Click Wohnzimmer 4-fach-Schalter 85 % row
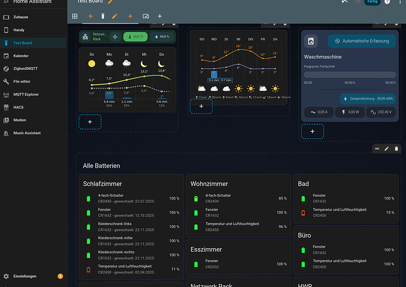Image resolution: width=406 pixels, height=287 pixels. click(x=238, y=199)
